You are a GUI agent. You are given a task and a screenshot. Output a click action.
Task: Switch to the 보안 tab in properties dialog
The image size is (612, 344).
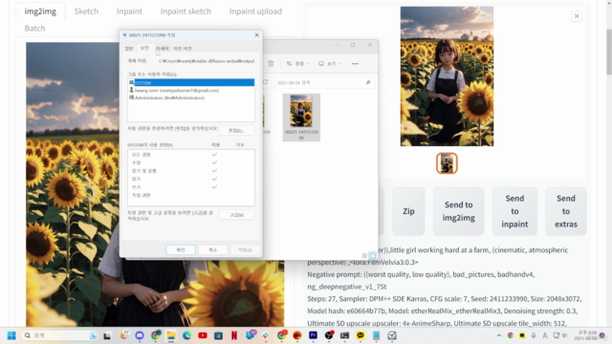tap(144, 48)
